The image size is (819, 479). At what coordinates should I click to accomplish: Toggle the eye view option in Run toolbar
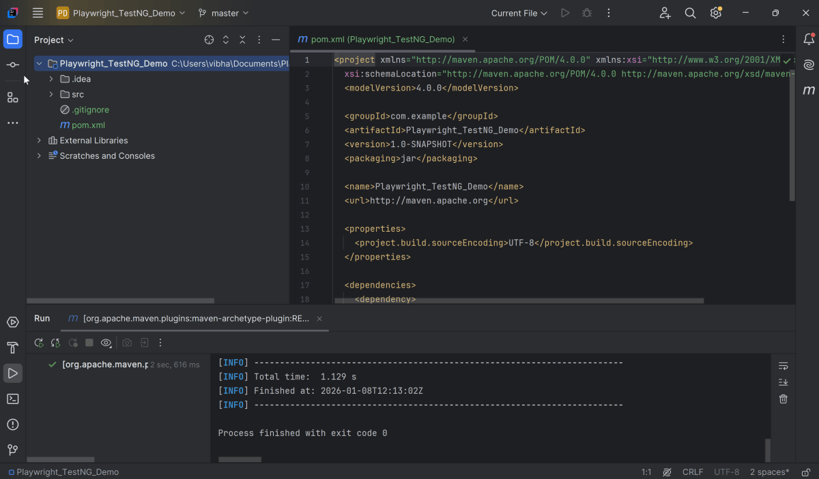pyautogui.click(x=106, y=343)
